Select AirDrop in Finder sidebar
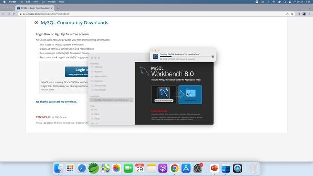This screenshot has width=313, height=176. tap(98, 67)
